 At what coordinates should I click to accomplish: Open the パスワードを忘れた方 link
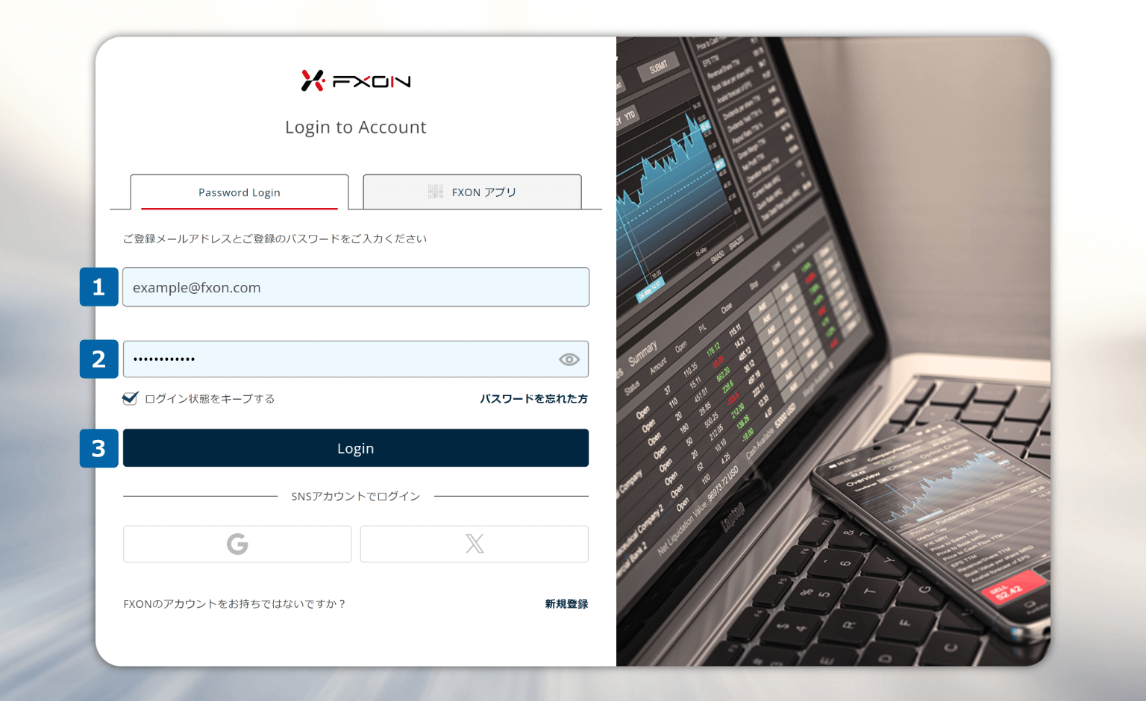pyautogui.click(x=533, y=398)
